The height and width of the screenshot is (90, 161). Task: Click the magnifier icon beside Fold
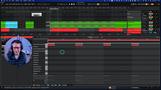[x=34, y=37]
